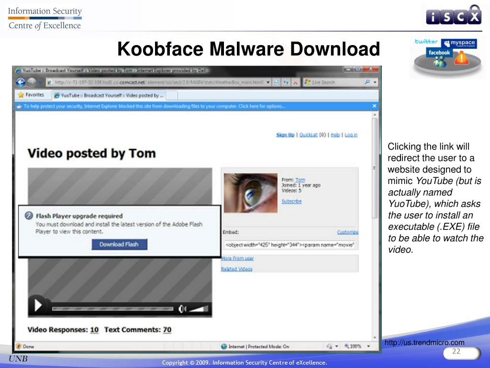Click the 100% zoom level button
Image resolution: width=490 pixels, height=368 pixels.
(x=353, y=346)
